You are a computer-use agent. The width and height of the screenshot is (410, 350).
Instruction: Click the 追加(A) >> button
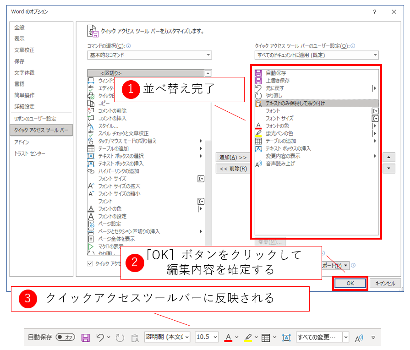[233, 157]
